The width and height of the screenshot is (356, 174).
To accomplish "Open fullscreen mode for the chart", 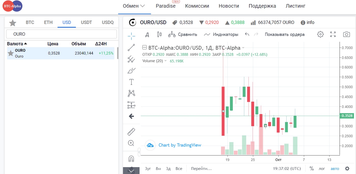I will [333, 34].
